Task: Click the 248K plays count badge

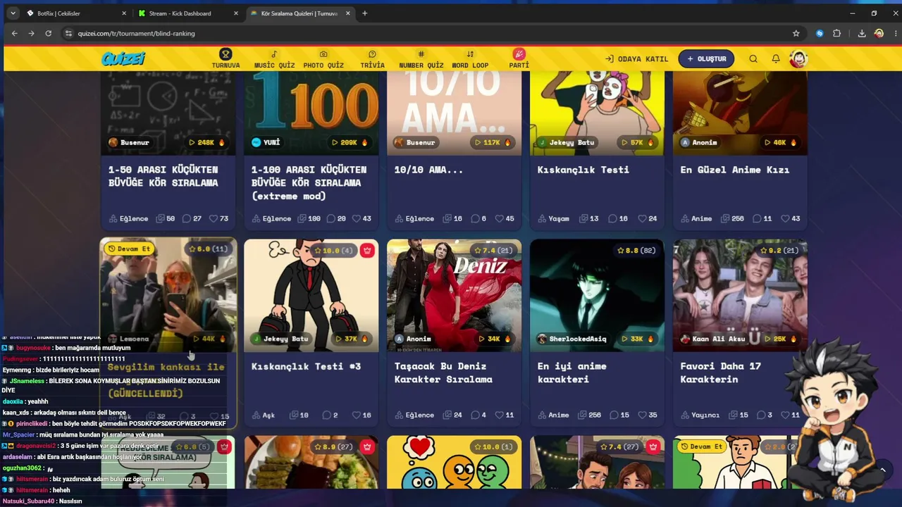Action: point(206,142)
